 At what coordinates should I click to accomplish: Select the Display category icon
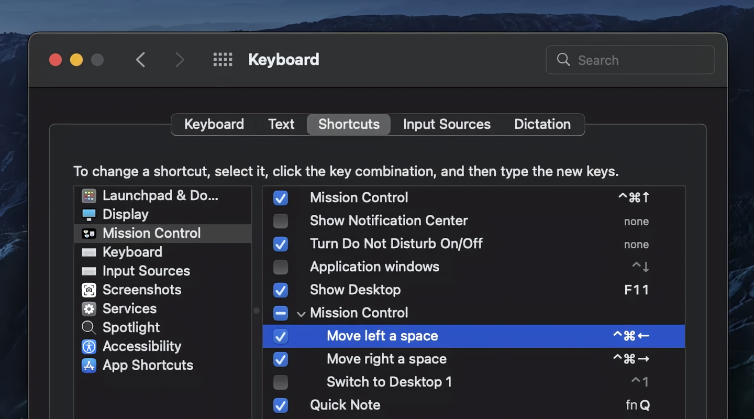coord(89,215)
